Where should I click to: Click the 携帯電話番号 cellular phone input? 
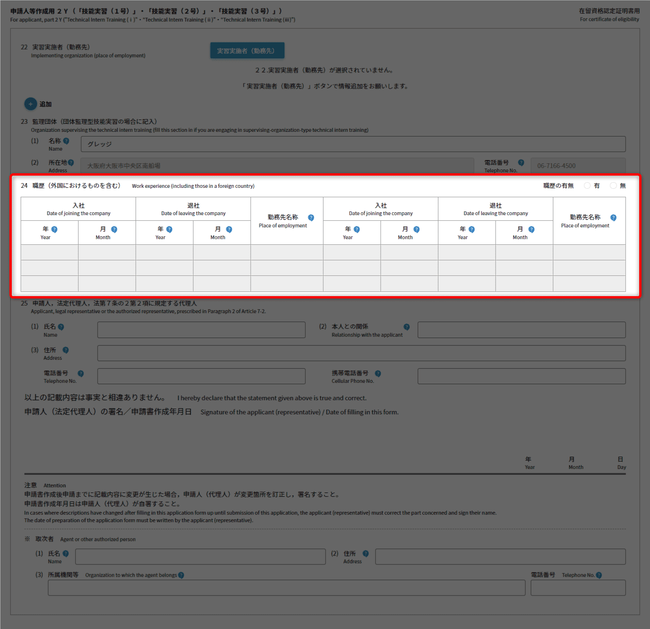point(521,376)
